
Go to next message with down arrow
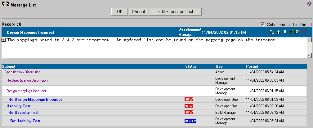pyautogui.click(x=285, y=32)
